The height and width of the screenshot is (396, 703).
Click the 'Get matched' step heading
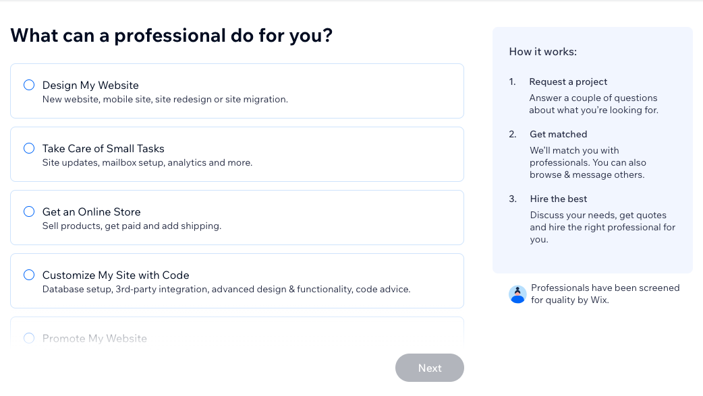558,134
